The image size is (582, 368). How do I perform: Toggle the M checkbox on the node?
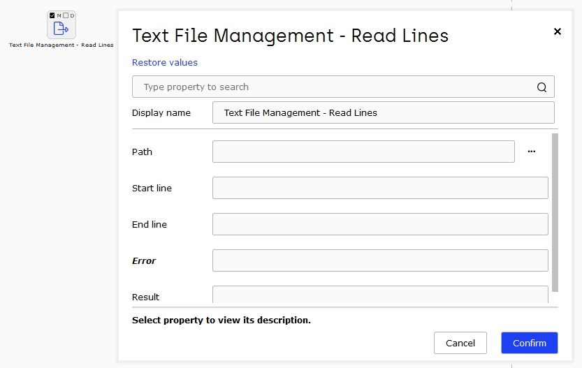(52, 15)
